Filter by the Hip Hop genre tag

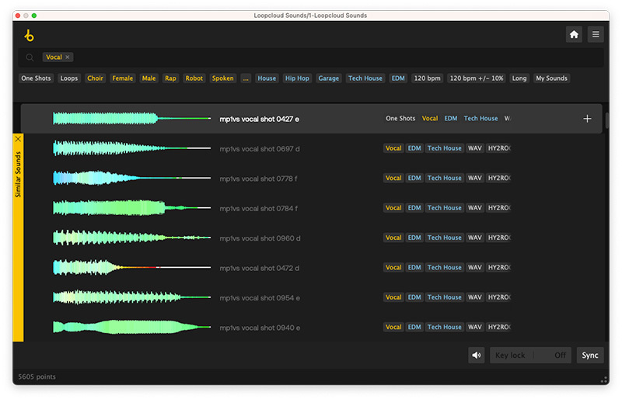click(297, 78)
